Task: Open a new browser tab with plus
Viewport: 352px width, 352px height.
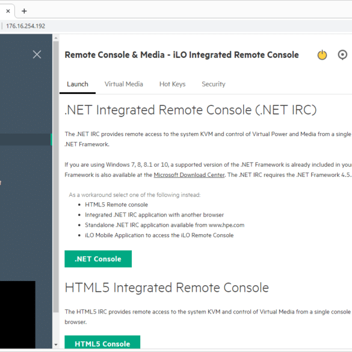Action: pos(24,11)
